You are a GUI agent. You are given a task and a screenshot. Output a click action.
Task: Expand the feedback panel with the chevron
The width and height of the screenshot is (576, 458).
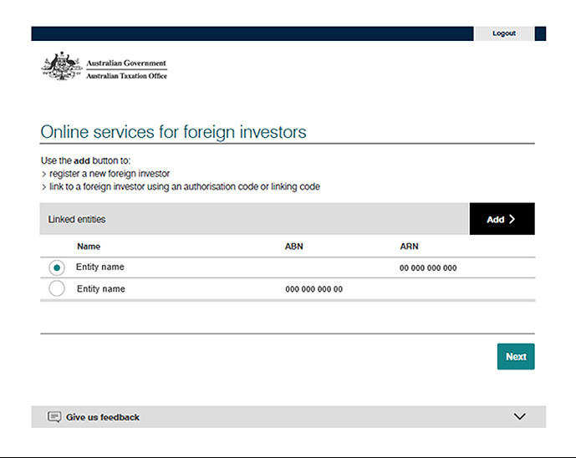click(x=519, y=416)
